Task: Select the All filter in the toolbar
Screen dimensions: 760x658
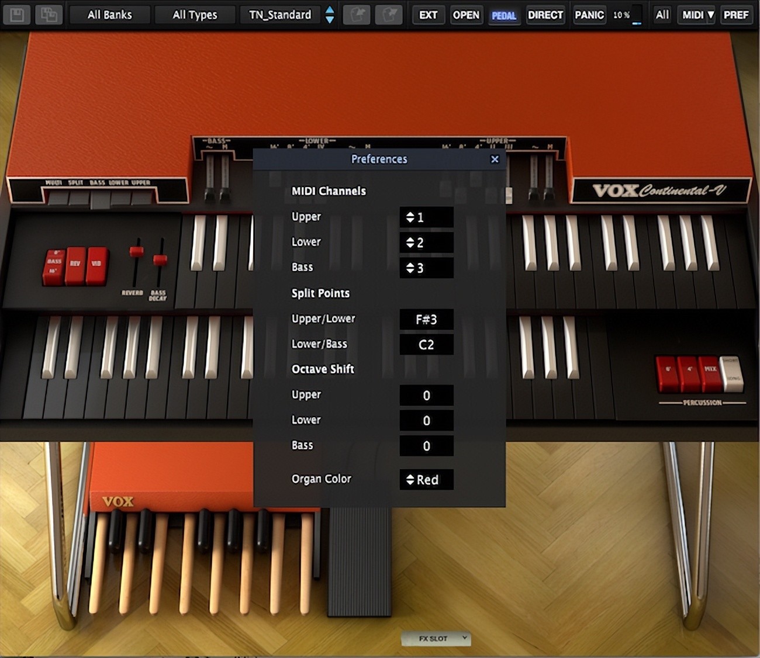Action: coord(662,15)
